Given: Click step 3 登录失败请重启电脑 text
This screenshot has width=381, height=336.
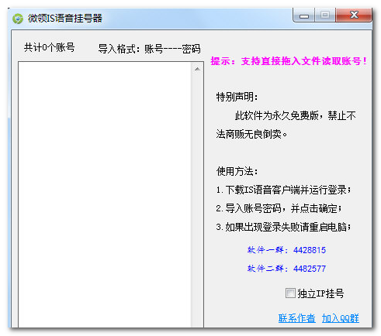Looking at the screenshot, I should [x=283, y=227].
